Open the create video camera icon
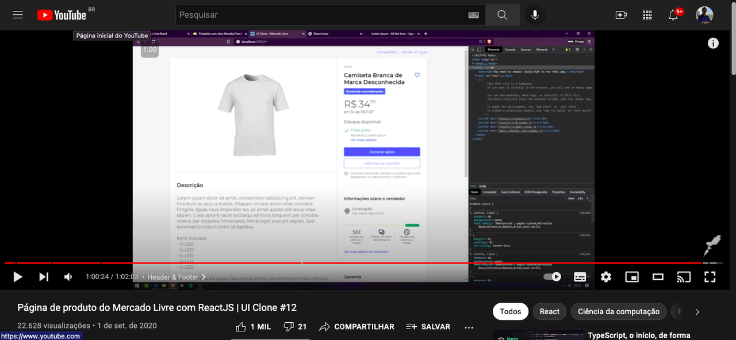The image size is (736, 340). click(621, 15)
